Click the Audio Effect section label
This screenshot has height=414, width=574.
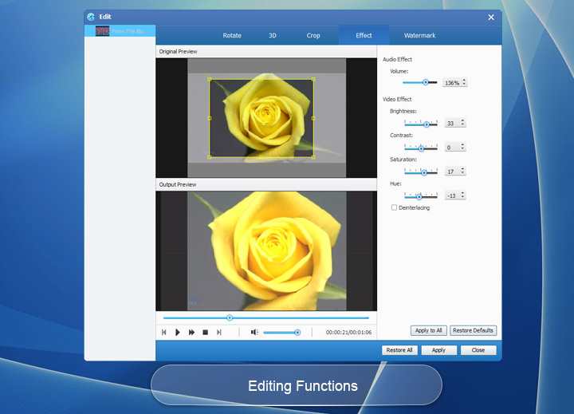point(397,59)
